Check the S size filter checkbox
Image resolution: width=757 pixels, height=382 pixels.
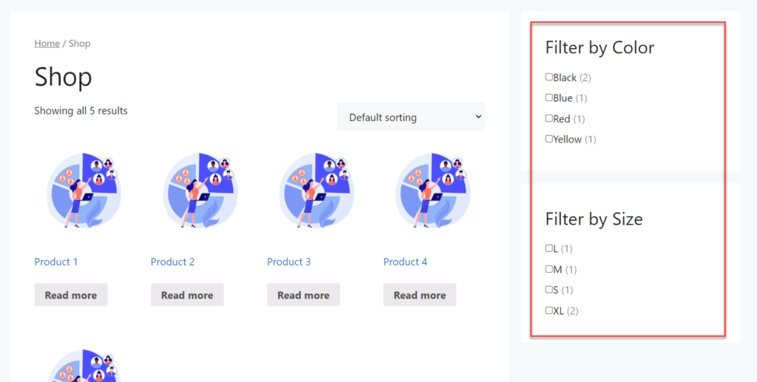click(x=549, y=290)
